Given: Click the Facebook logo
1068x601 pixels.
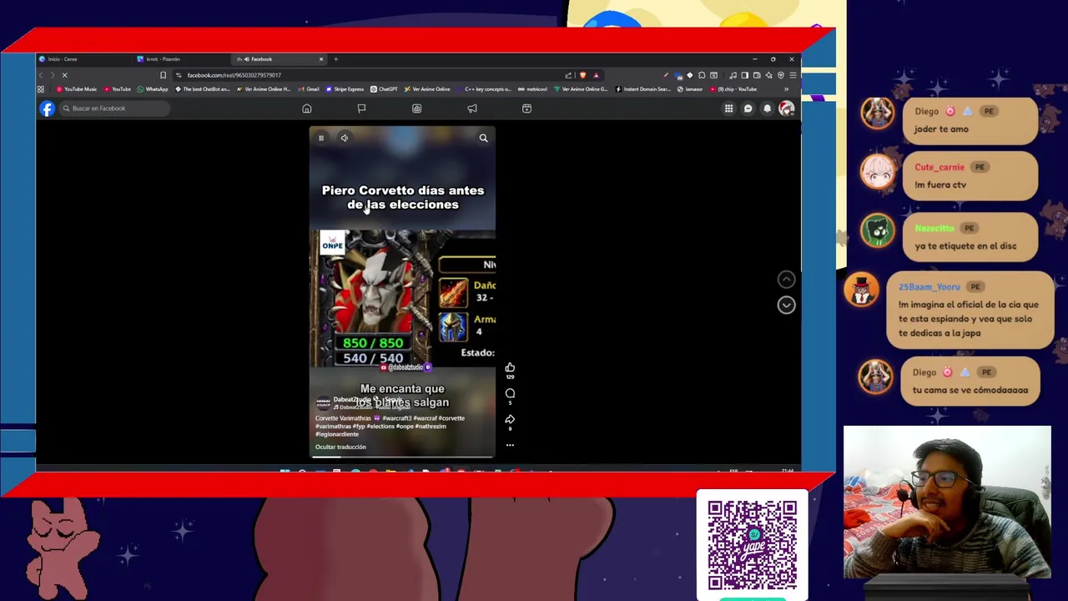Looking at the screenshot, I should coord(48,109).
